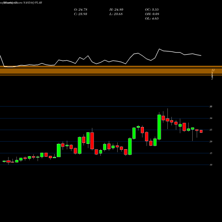Select the low value L: 23.68

click(116, 14)
